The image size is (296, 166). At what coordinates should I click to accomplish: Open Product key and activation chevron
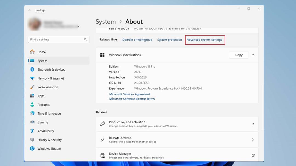(x=253, y=124)
